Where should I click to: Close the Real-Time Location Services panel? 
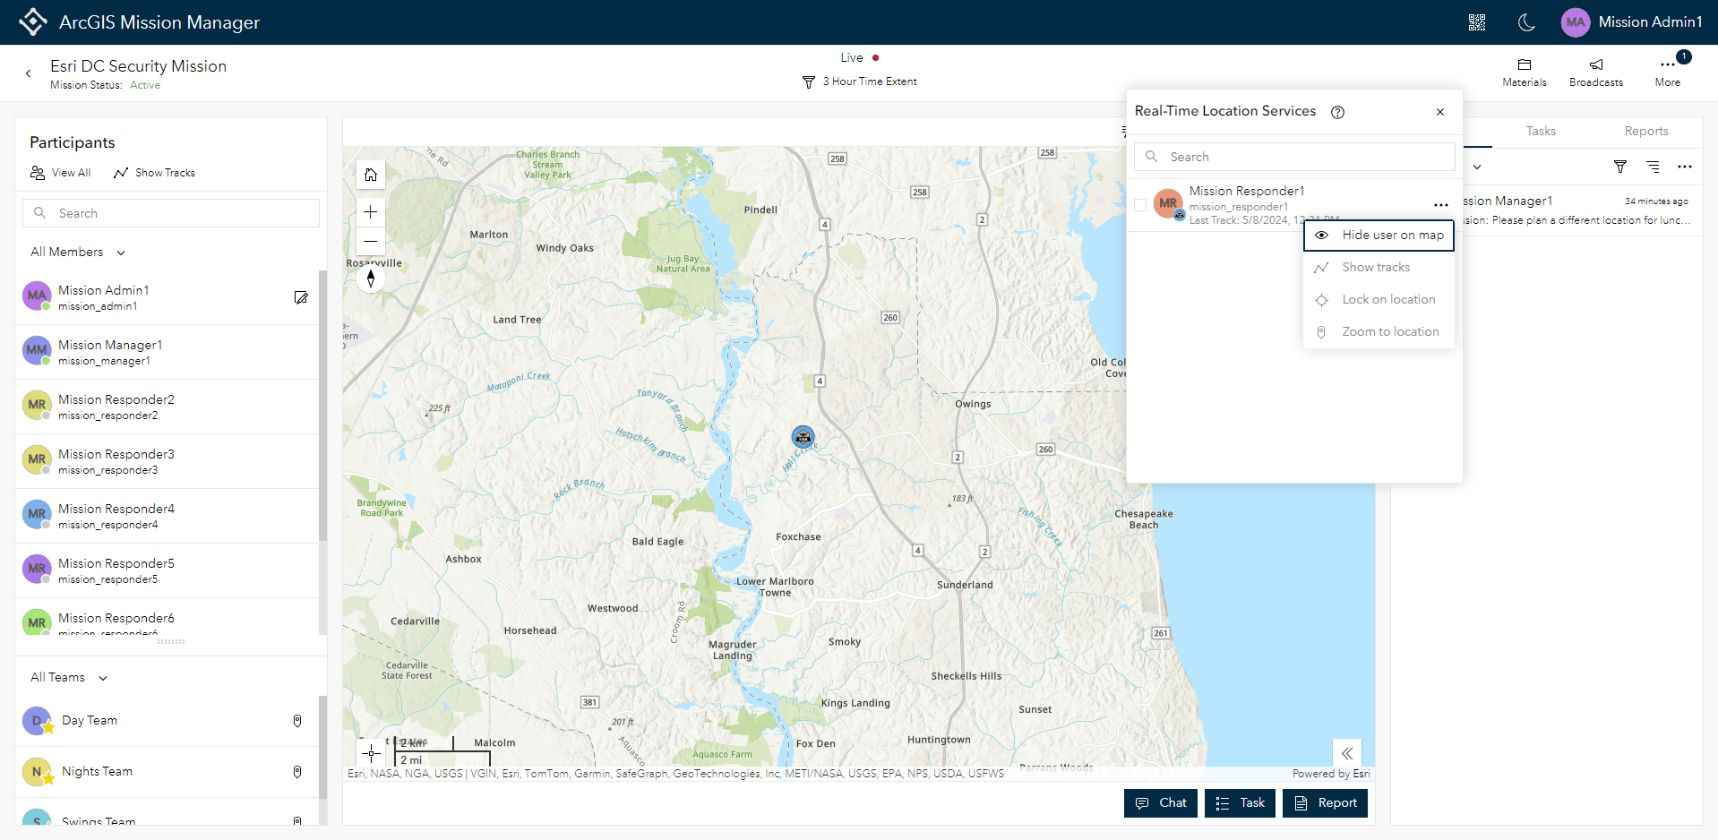[x=1440, y=112]
